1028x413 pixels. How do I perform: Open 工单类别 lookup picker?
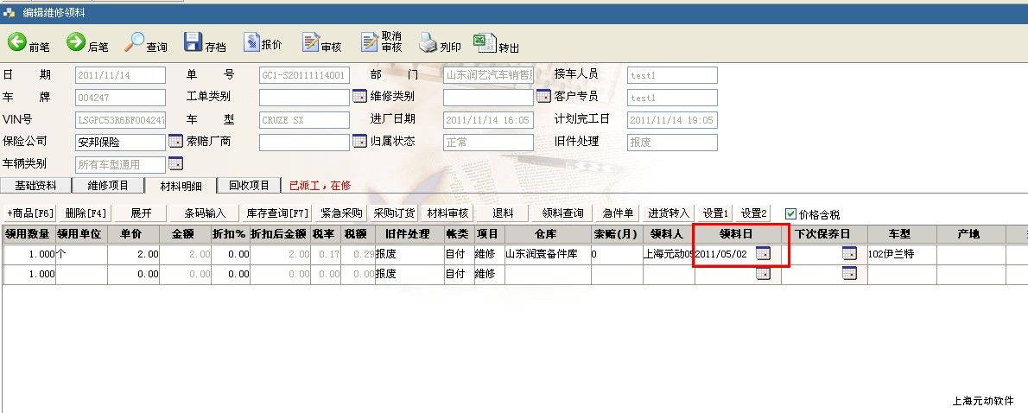click(x=360, y=97)
